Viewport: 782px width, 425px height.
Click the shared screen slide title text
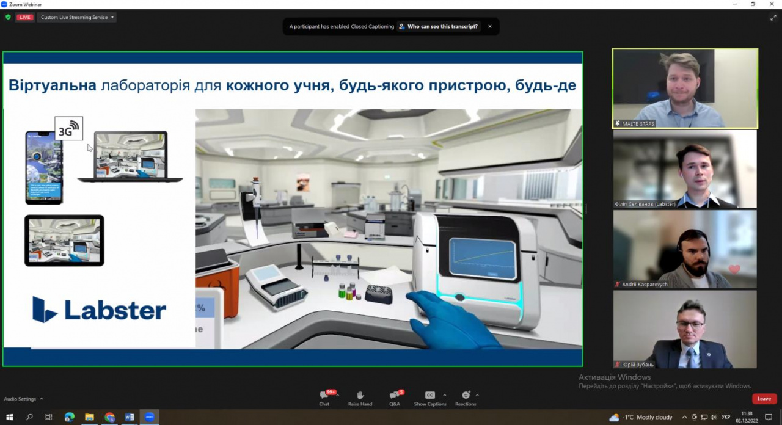[292, 85]
